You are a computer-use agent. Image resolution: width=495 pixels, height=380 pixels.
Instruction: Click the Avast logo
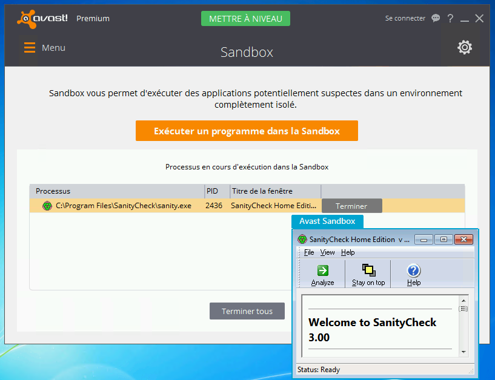(x=42, y=19)
